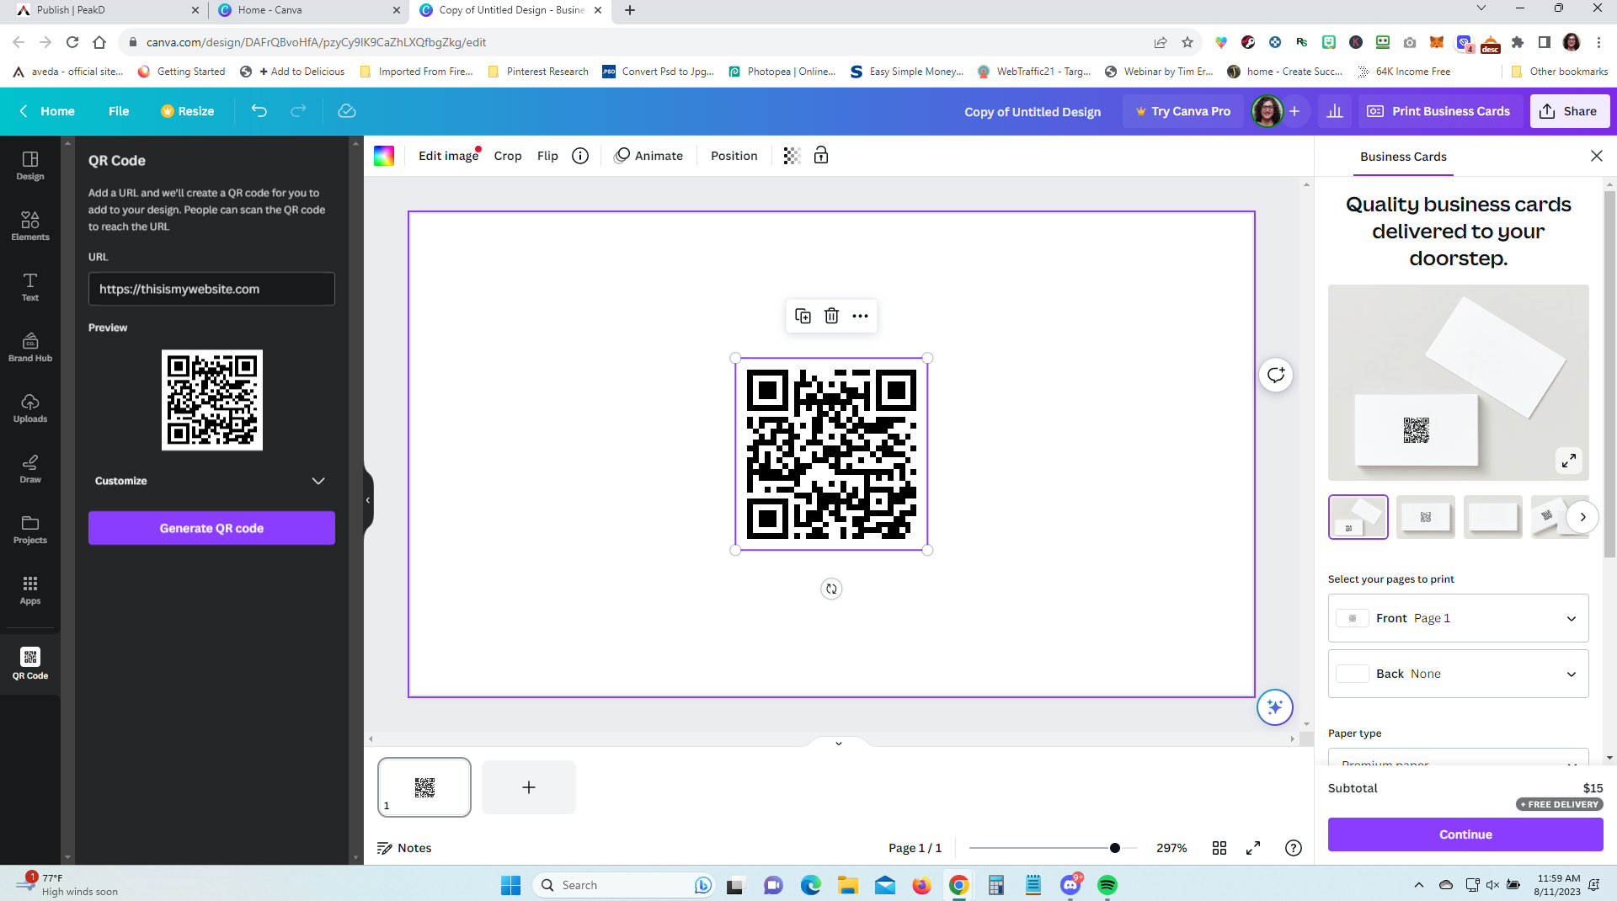The height and width of the screenshot is (901, 1617).
Task: Click Flip in the toolbar
Action: tap(547, 156)
